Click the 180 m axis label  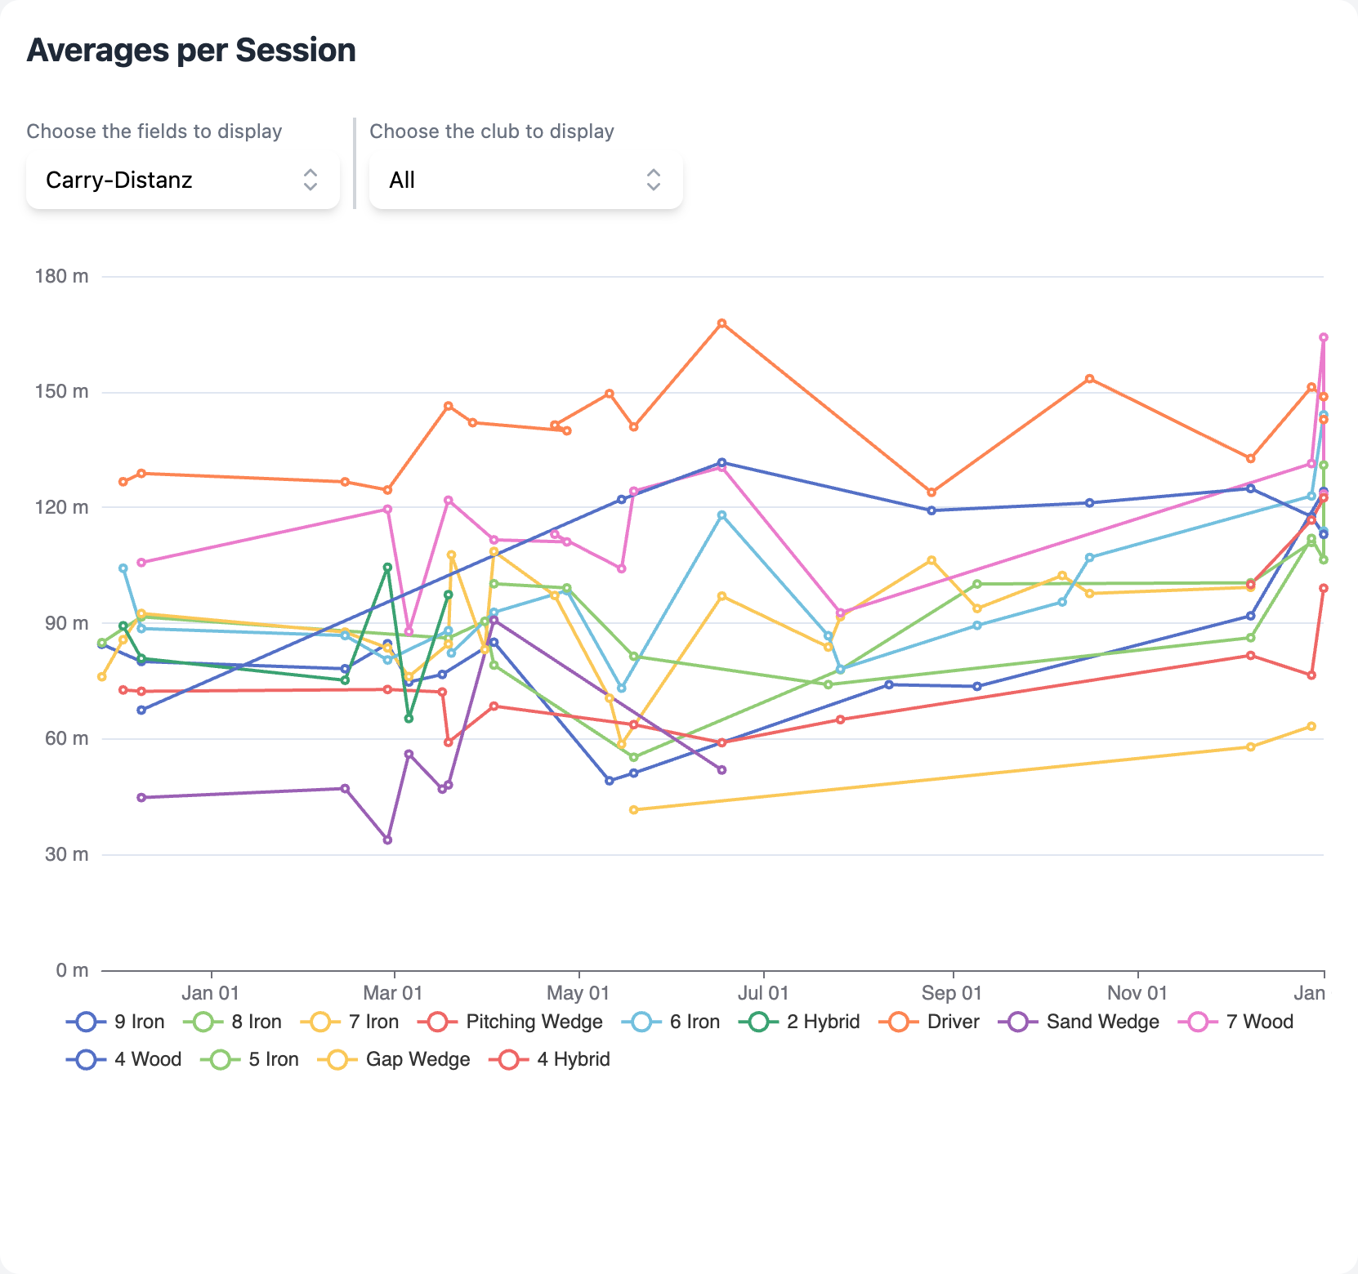pyautogui.click(x=60, y=277)
